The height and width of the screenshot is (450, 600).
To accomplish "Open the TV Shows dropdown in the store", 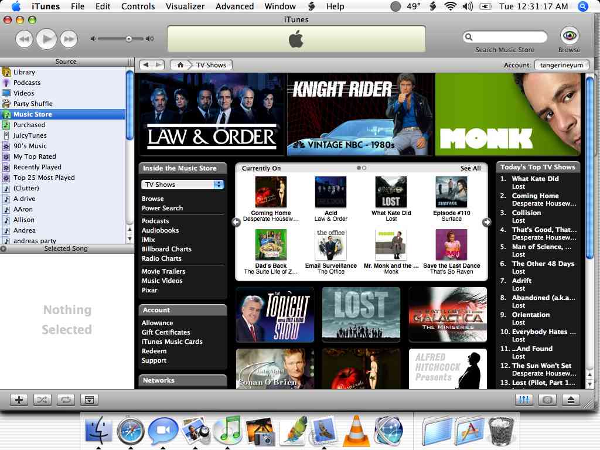I will tap(183, 185).
